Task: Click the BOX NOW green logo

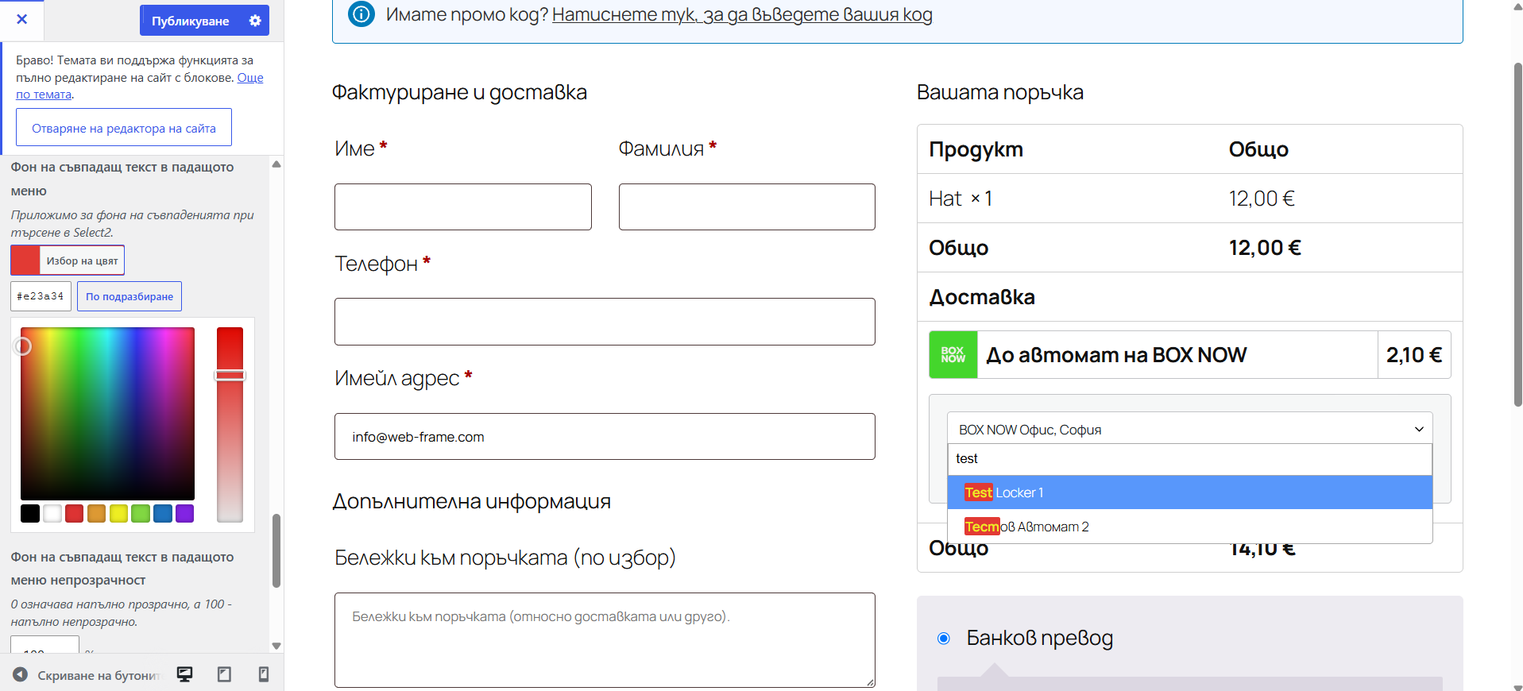Action: pos(953,354)
